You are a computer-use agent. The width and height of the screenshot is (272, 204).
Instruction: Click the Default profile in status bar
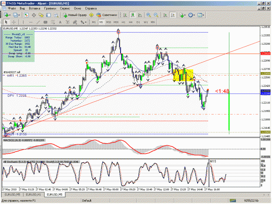click(x=87, y=201)
